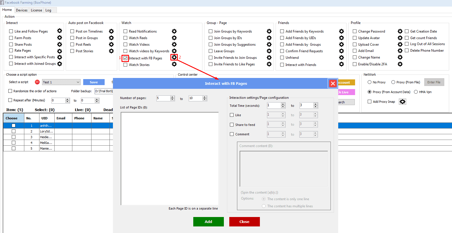Screen dimensions: 452x233
Task: Close the Interact with FB Pages dialog
Action: [x=333, y=83]
